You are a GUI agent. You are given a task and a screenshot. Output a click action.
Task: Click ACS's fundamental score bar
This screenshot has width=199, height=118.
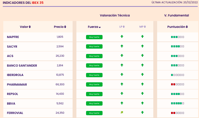pyautogui.click(x=178, y=56)
